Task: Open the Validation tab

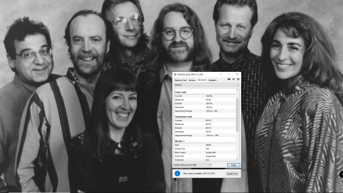Action: tap(212, 80)
